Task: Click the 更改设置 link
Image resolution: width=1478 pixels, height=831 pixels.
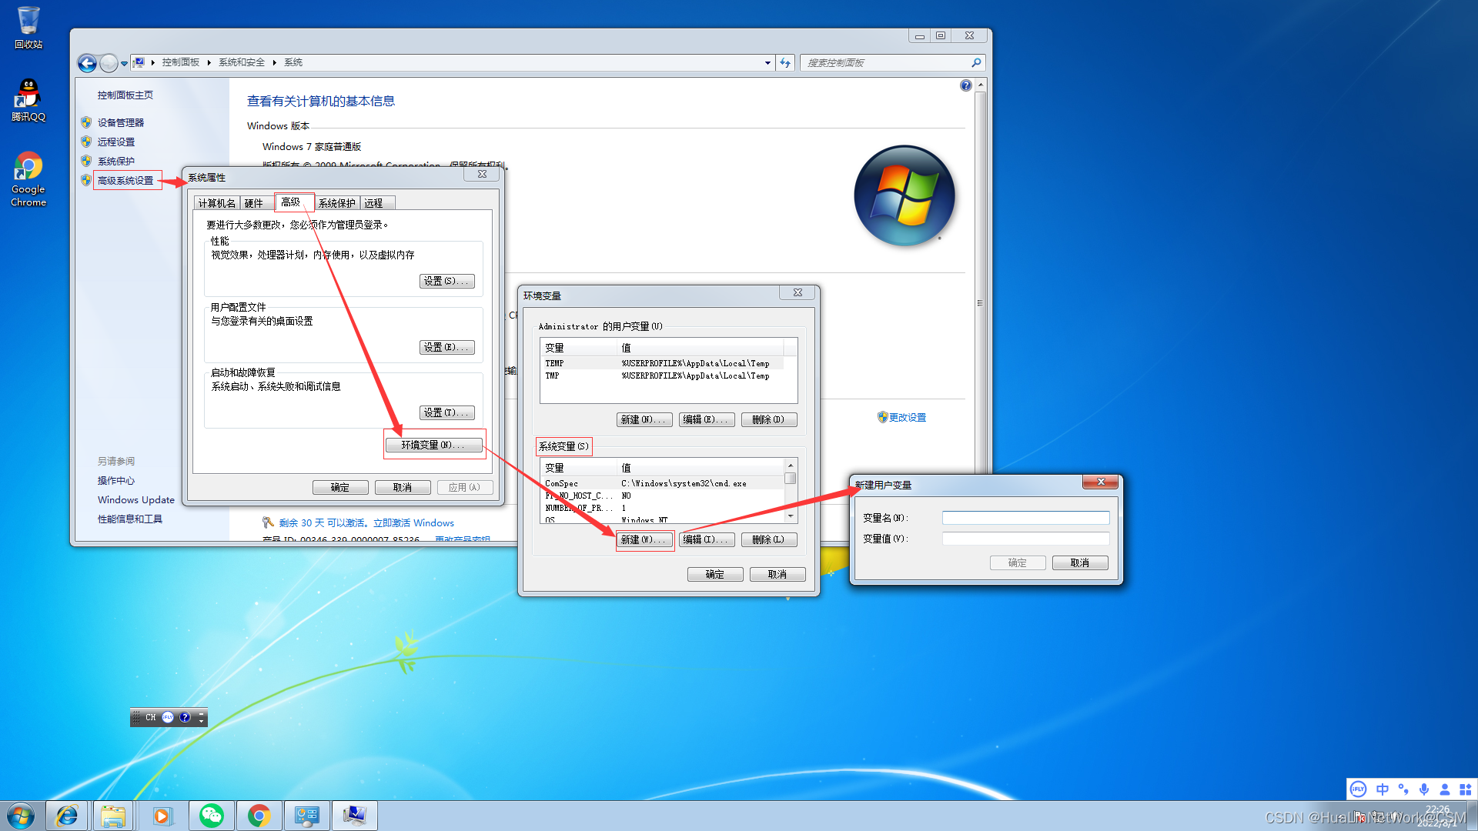Action: [907, 417]
